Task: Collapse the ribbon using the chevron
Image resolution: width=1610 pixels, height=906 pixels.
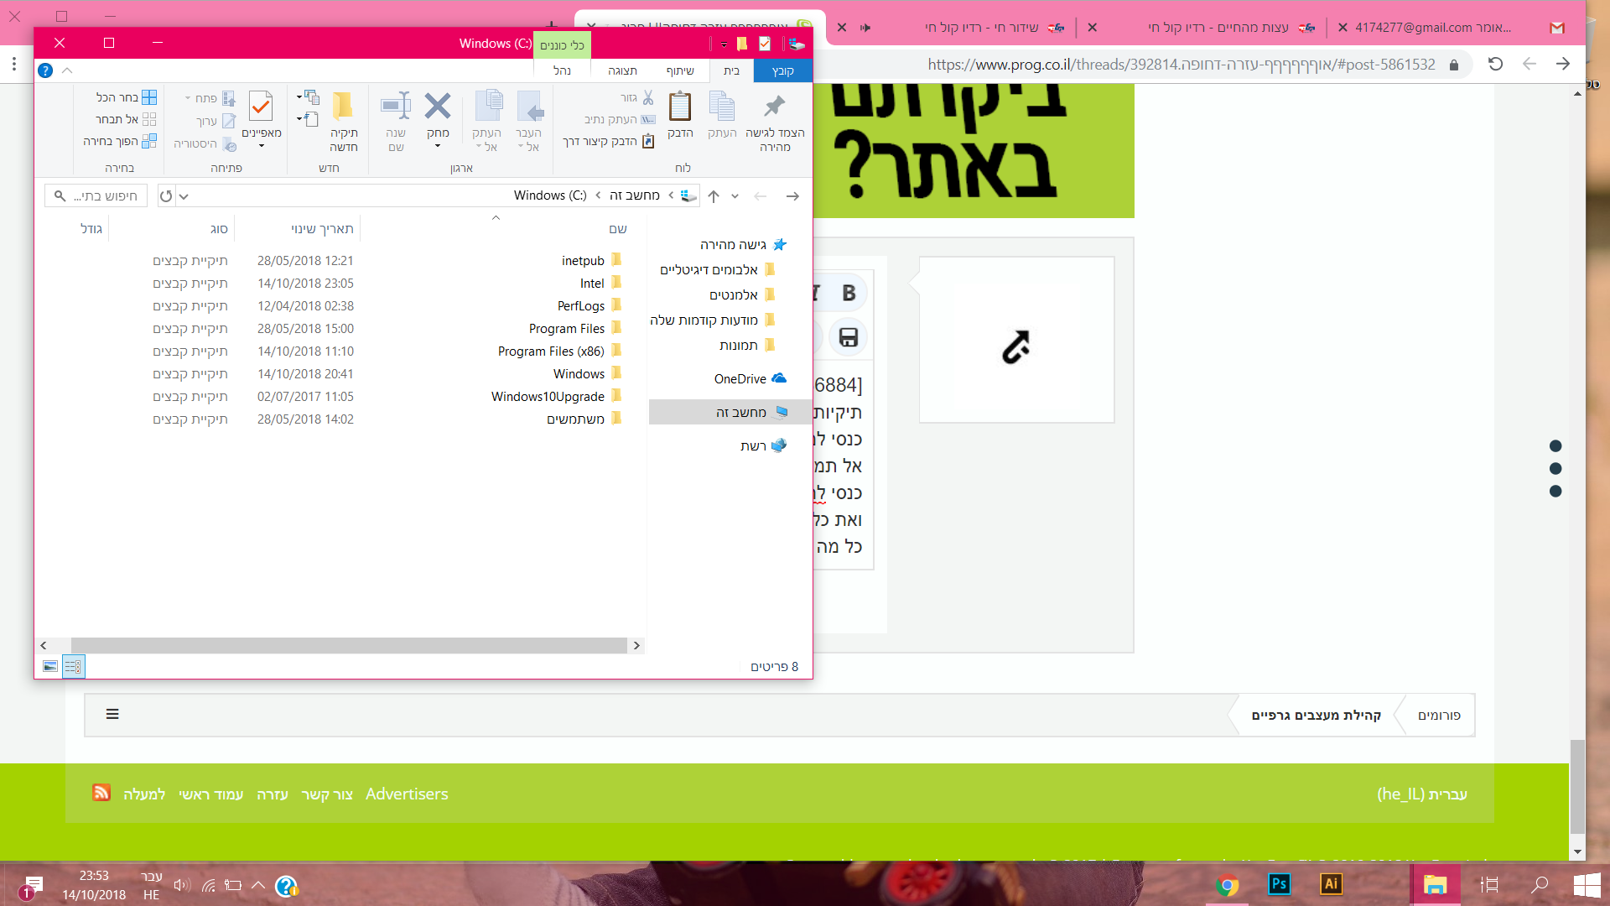Action: 67,71
